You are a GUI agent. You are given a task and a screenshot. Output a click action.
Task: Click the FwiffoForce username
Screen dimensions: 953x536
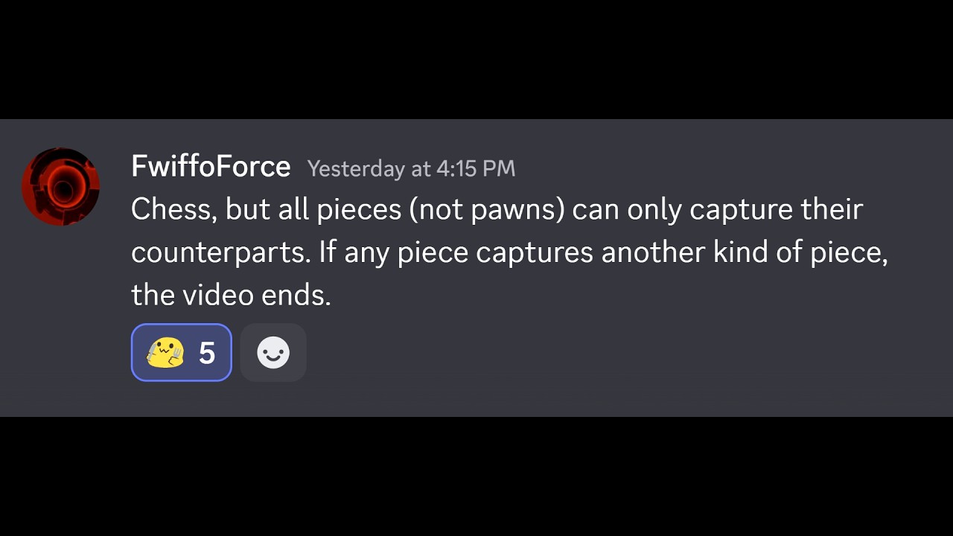(x=211, y=167)
